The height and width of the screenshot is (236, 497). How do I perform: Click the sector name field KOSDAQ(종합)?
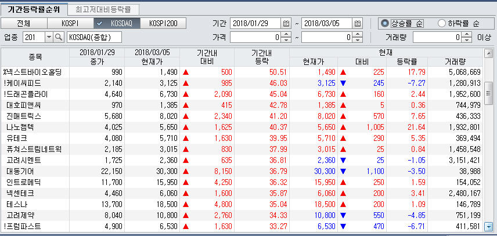pyautogui.click(x=94, y=37)
